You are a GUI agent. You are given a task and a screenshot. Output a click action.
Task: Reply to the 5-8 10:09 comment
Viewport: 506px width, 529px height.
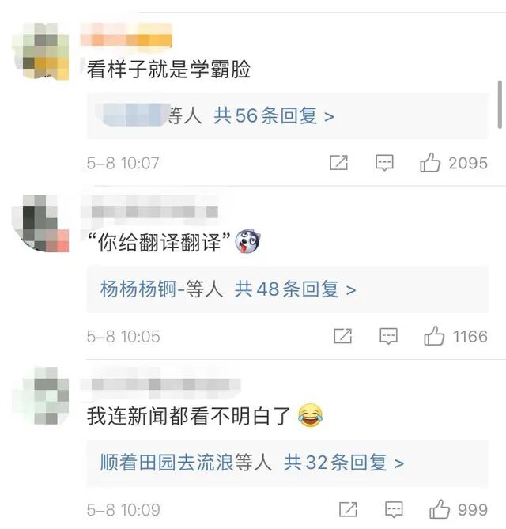(x=394, y=510)
